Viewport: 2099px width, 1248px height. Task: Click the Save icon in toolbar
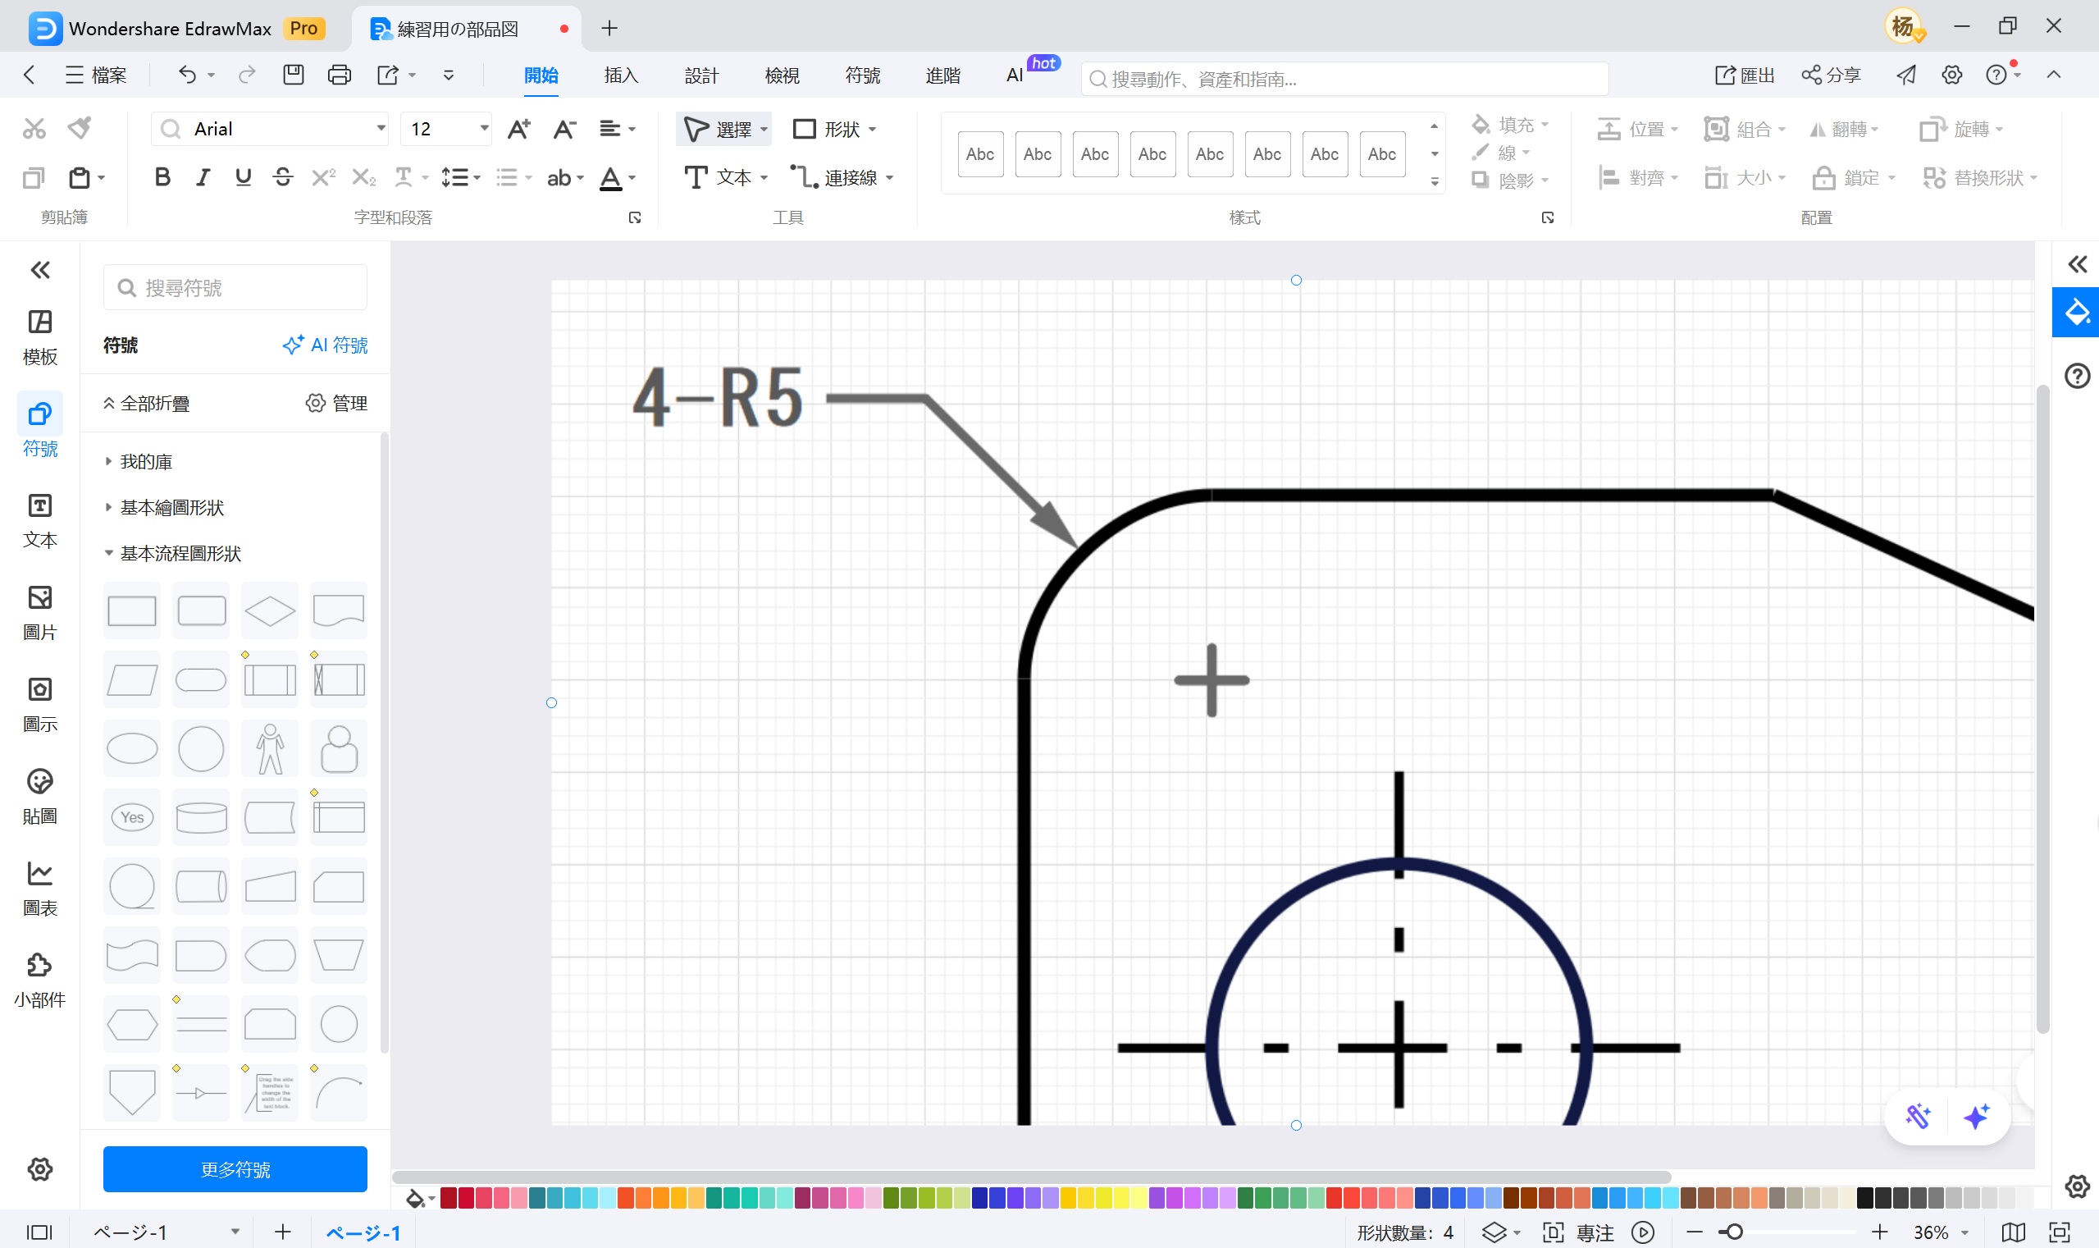[x=293, y=75]
